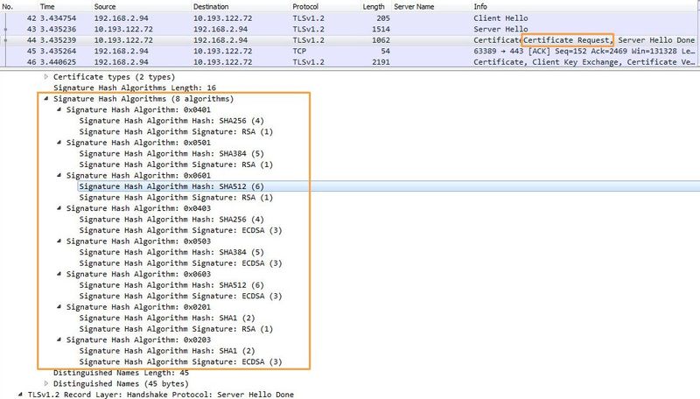Collapse the Signature Hash Algorithm 0x0403 node

[x=59, y=208]
